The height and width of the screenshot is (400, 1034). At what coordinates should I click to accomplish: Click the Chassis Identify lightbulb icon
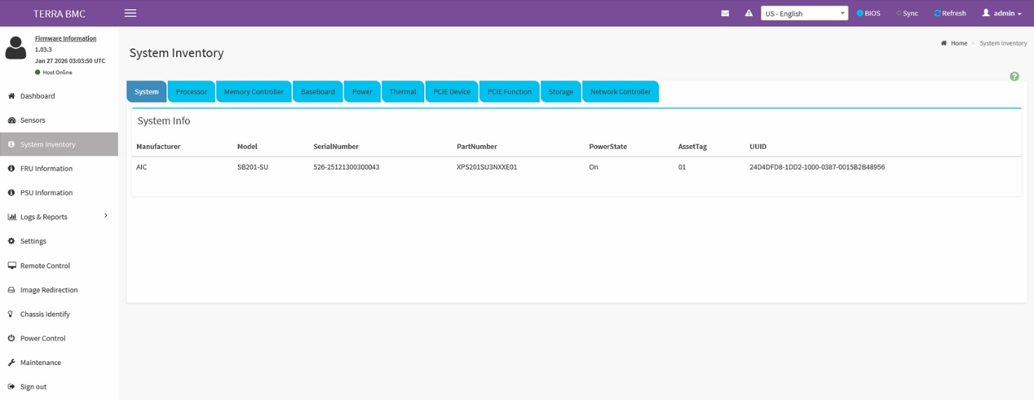coord(11,314)
